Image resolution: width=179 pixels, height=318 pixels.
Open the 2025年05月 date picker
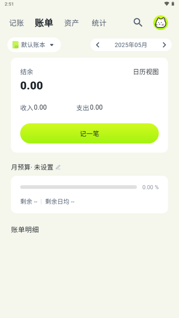click(x=131, y=45)
